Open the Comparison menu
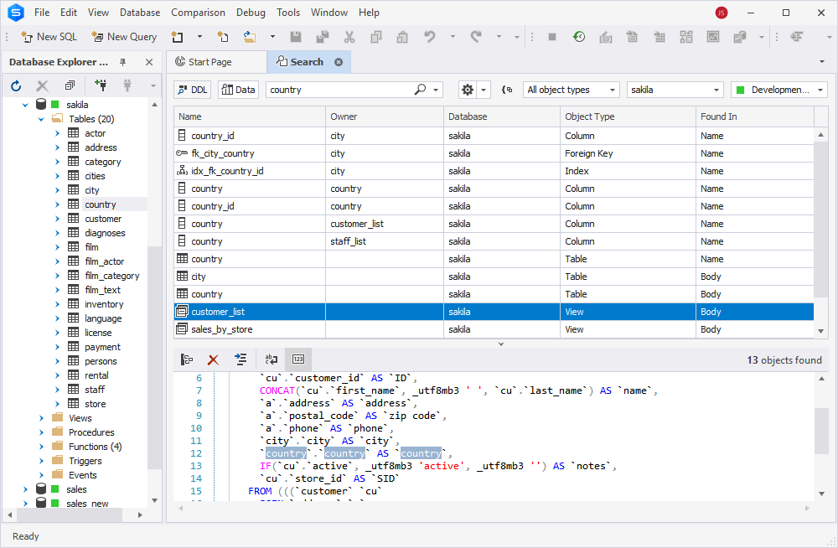 198,13
